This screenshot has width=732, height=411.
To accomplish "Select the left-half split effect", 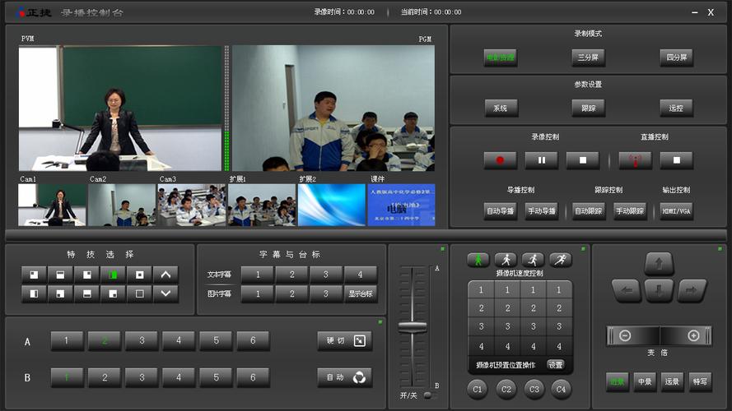I will click(x=34, y=294).
